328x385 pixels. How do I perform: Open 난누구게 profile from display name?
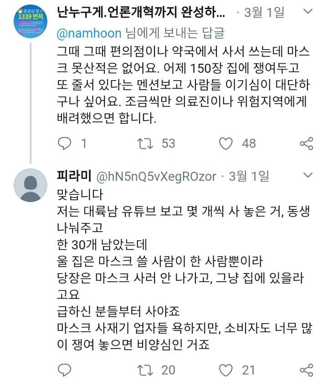(141, 12)
